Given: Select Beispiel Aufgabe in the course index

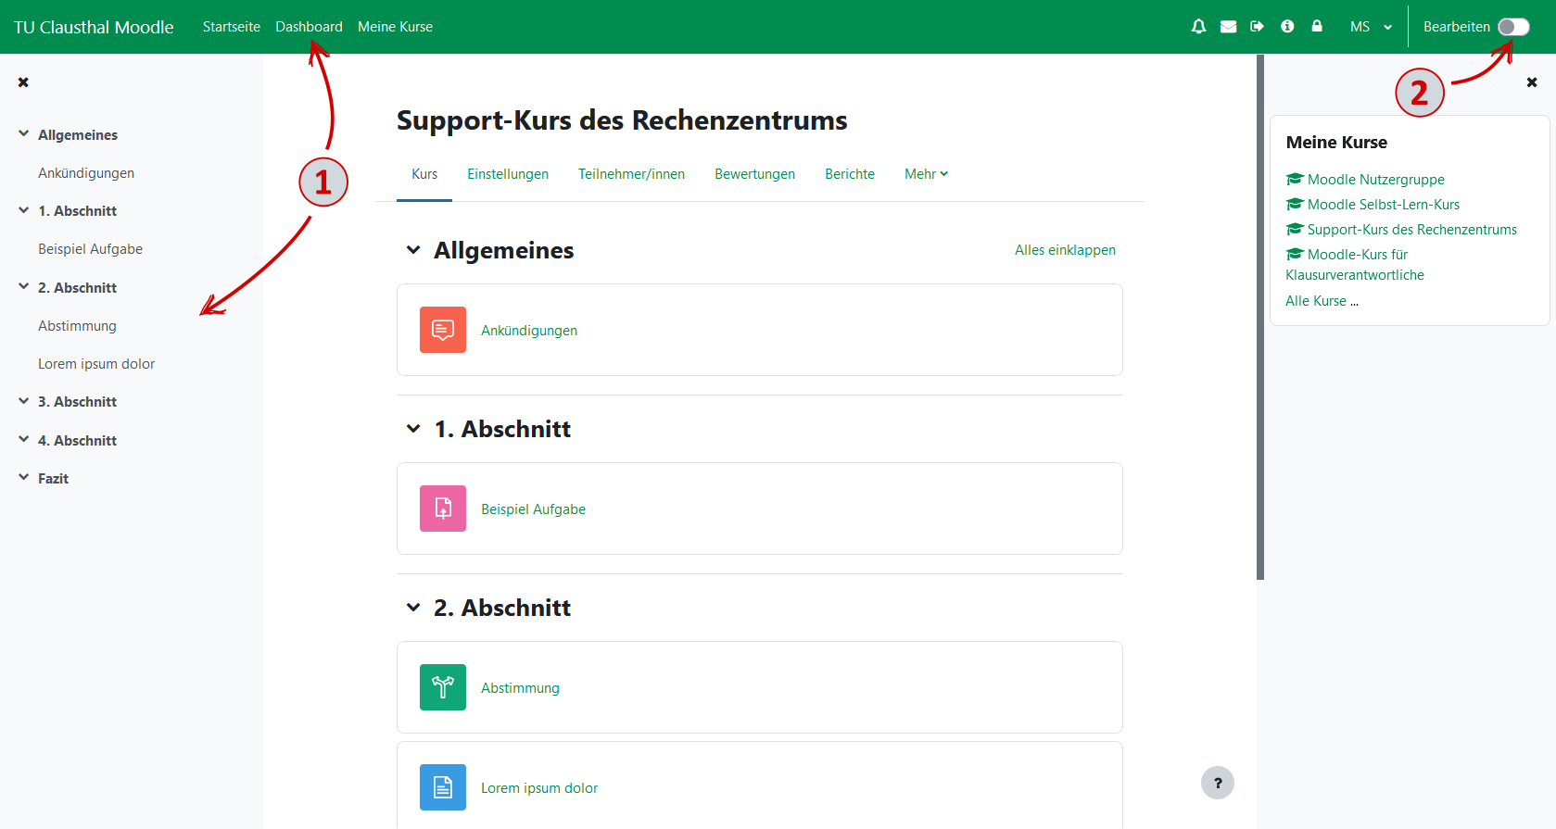Looking at the screenshot, I should pos(90,249).
